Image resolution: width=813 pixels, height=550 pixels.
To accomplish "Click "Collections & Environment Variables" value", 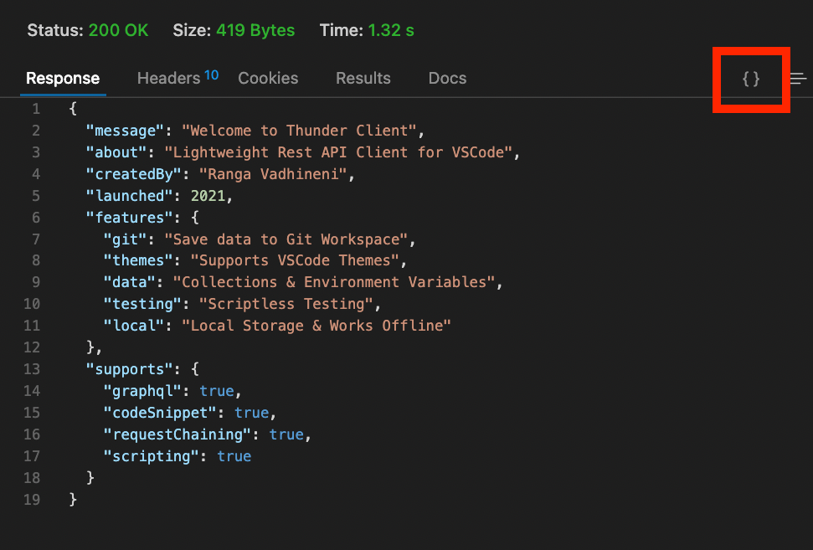I will [x=334, y=282].
